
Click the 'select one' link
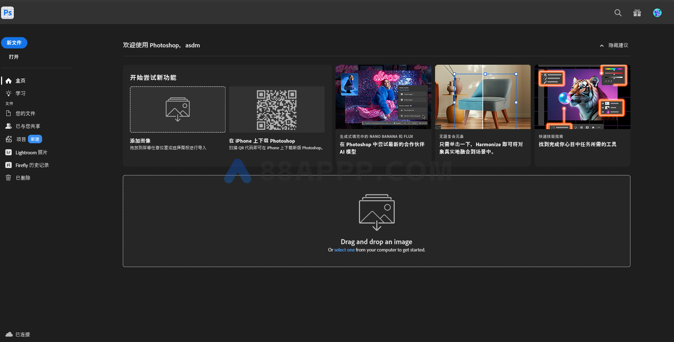click(x=344, y=250)
